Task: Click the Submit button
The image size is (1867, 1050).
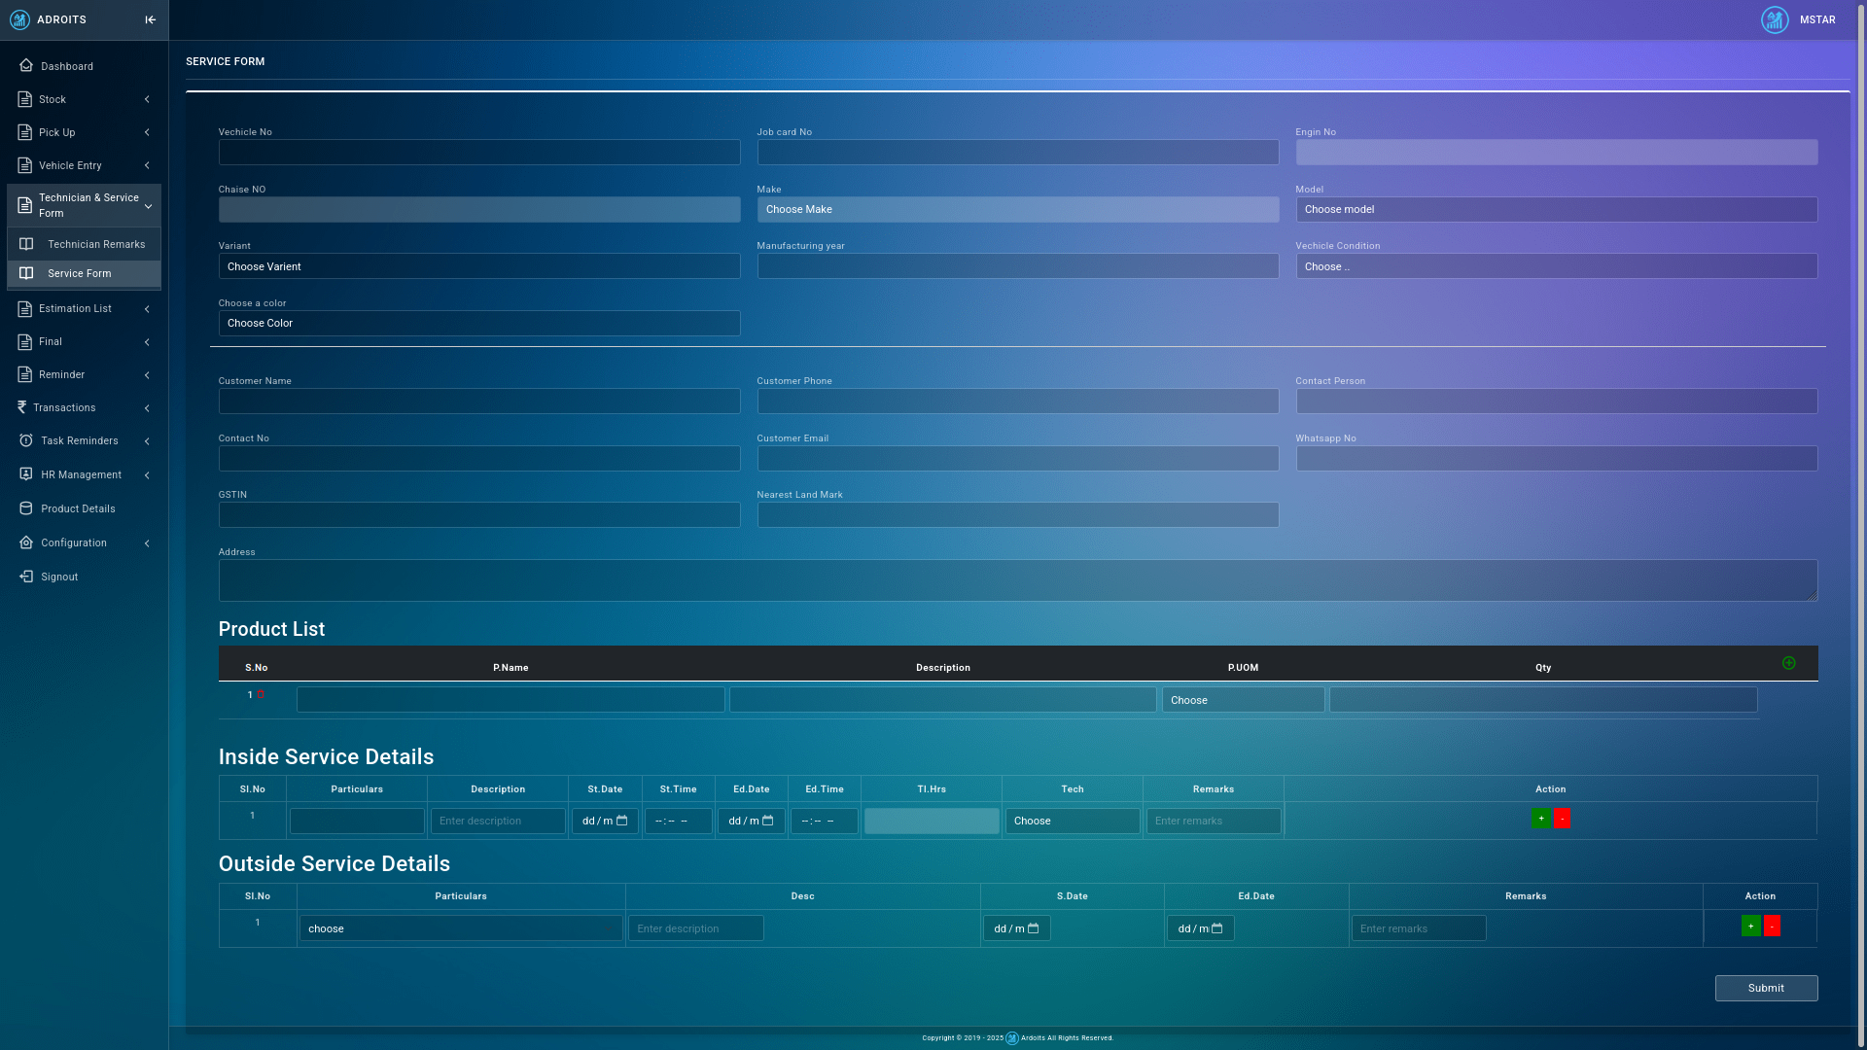Action: [x=1766, y=988]
